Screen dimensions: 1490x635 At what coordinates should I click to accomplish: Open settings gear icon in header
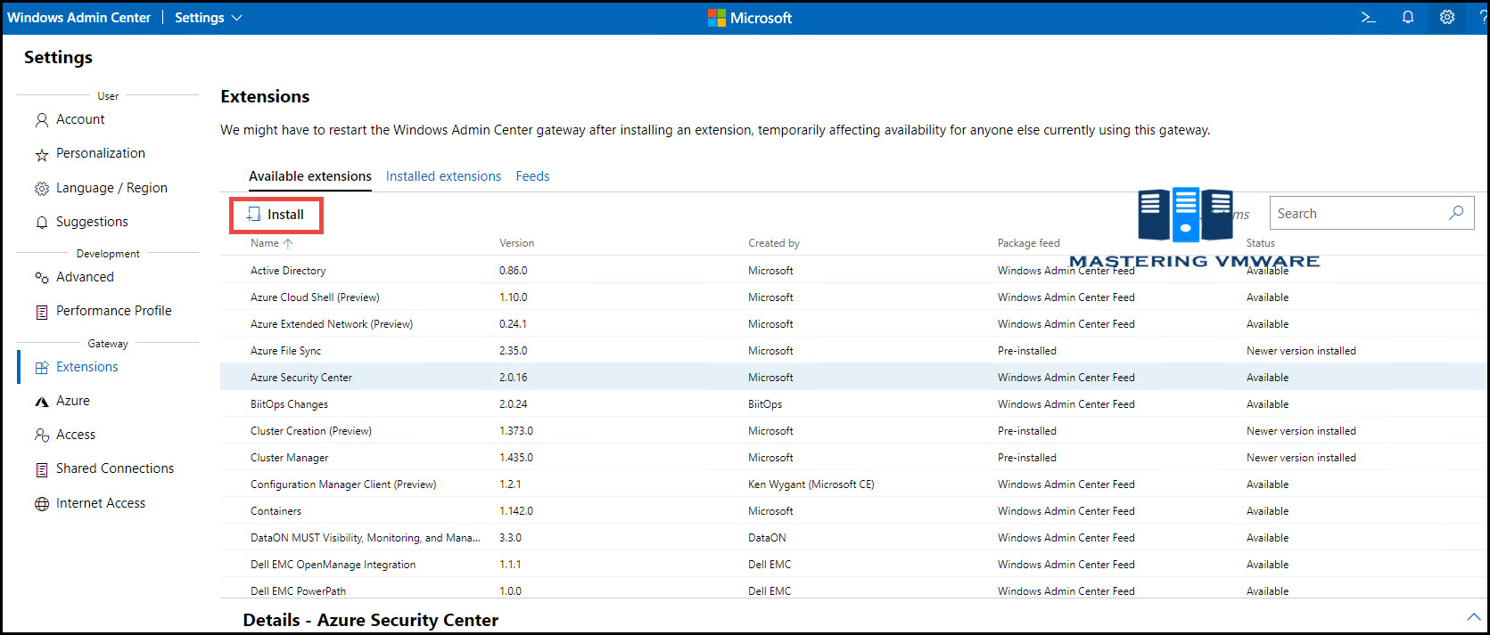1447,17
